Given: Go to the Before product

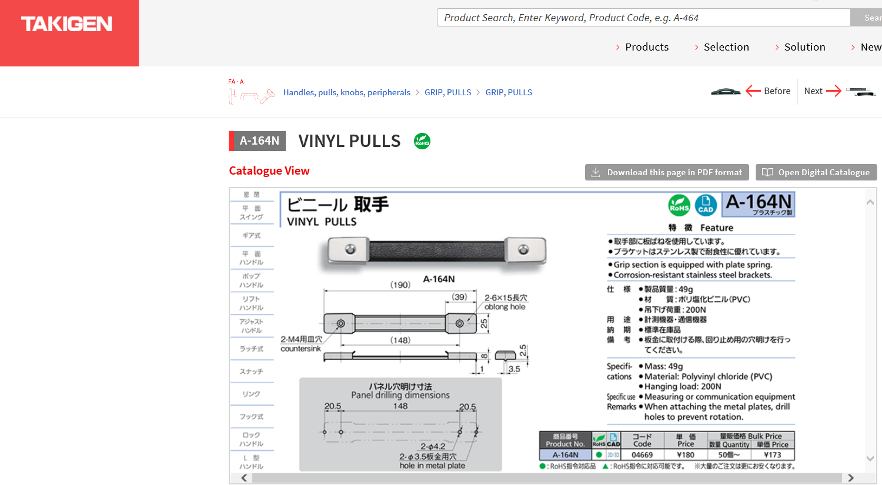Looking at the screenshot, I should coord(777,91).
